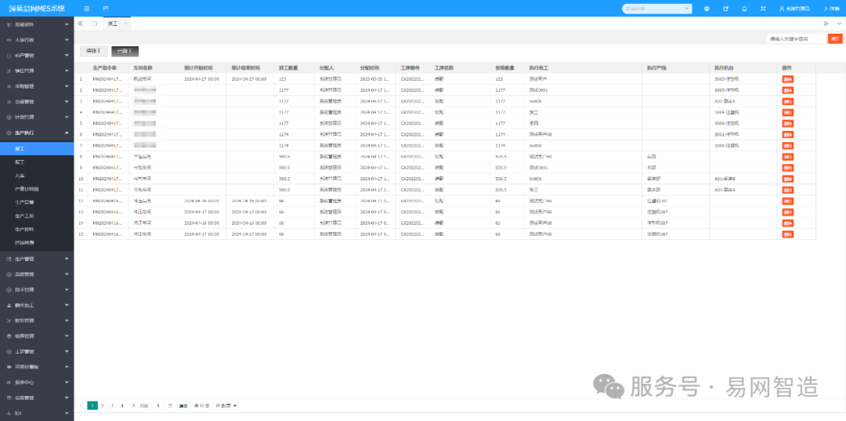Collapse the 生产执行 menu arrow

(67, 132)
